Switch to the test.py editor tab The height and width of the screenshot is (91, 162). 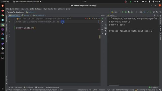26,15
